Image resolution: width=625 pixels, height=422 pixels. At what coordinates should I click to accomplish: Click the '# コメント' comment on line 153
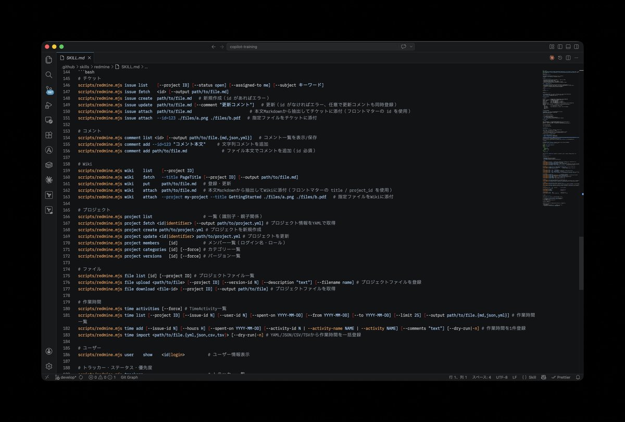(90, 131)
